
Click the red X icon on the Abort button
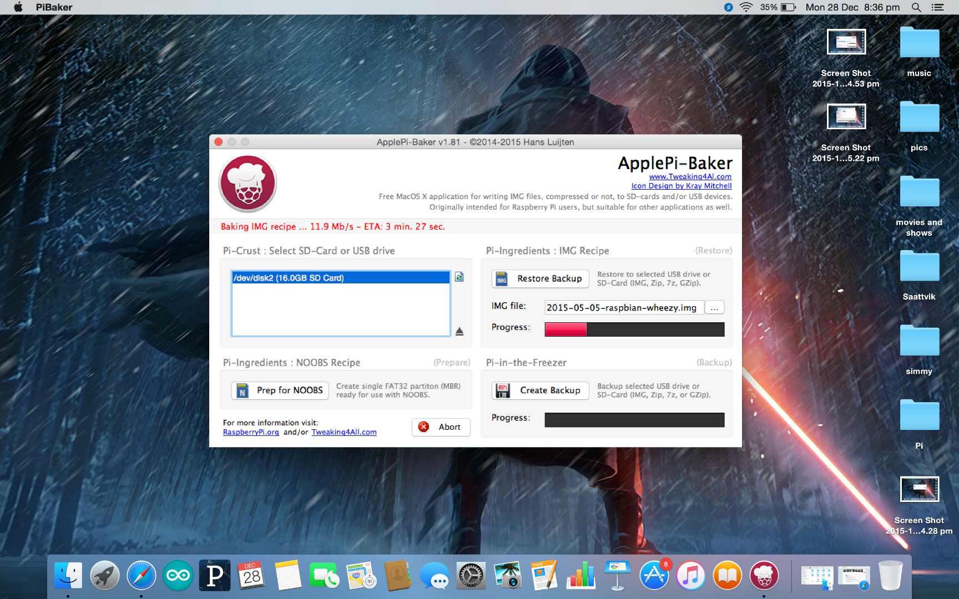[x=424, y=427]
